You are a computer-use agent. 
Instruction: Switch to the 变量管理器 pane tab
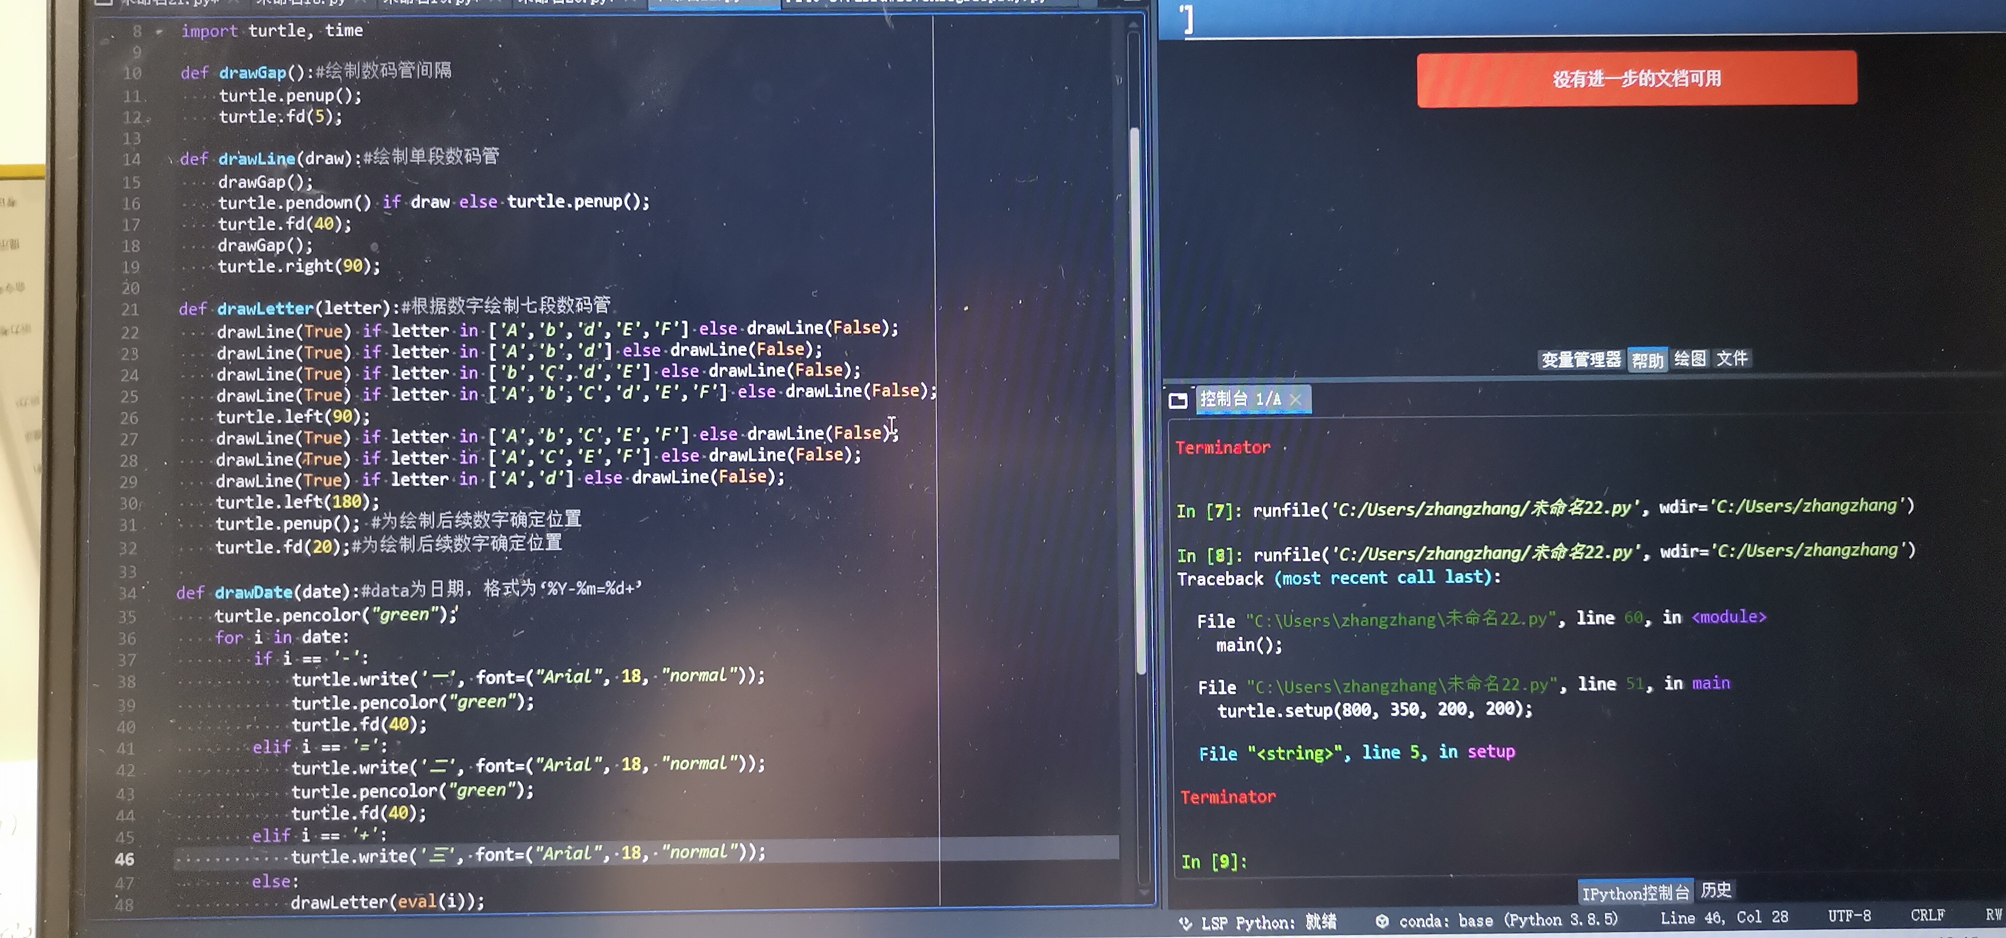[1580, 359]
